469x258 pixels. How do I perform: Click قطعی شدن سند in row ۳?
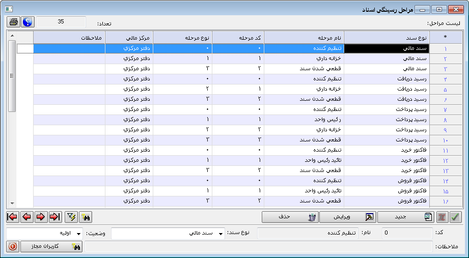coord(304,69)
